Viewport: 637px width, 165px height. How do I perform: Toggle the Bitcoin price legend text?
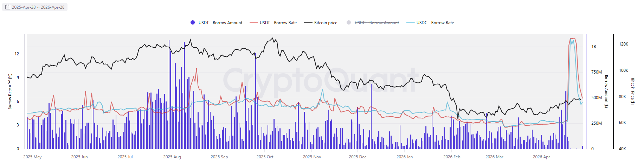click(x=326, y=23)
